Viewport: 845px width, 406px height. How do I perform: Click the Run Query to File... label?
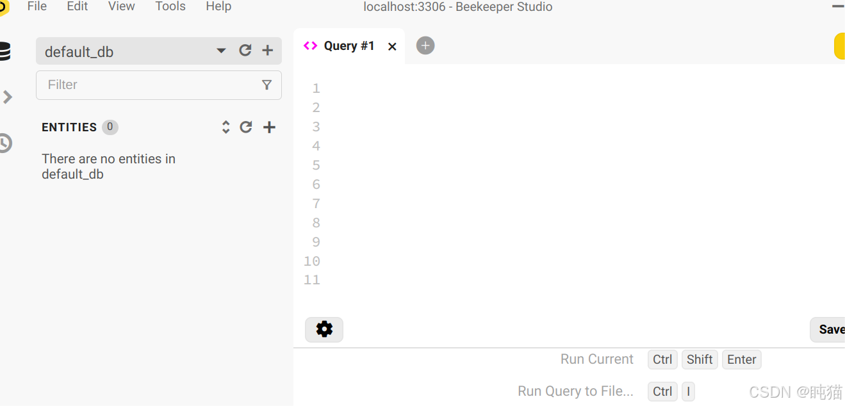[575, 391]
